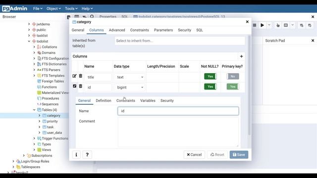Open the dialog info button
The height and width of the screenshot is (178, 317).
[x=76, y=155]
